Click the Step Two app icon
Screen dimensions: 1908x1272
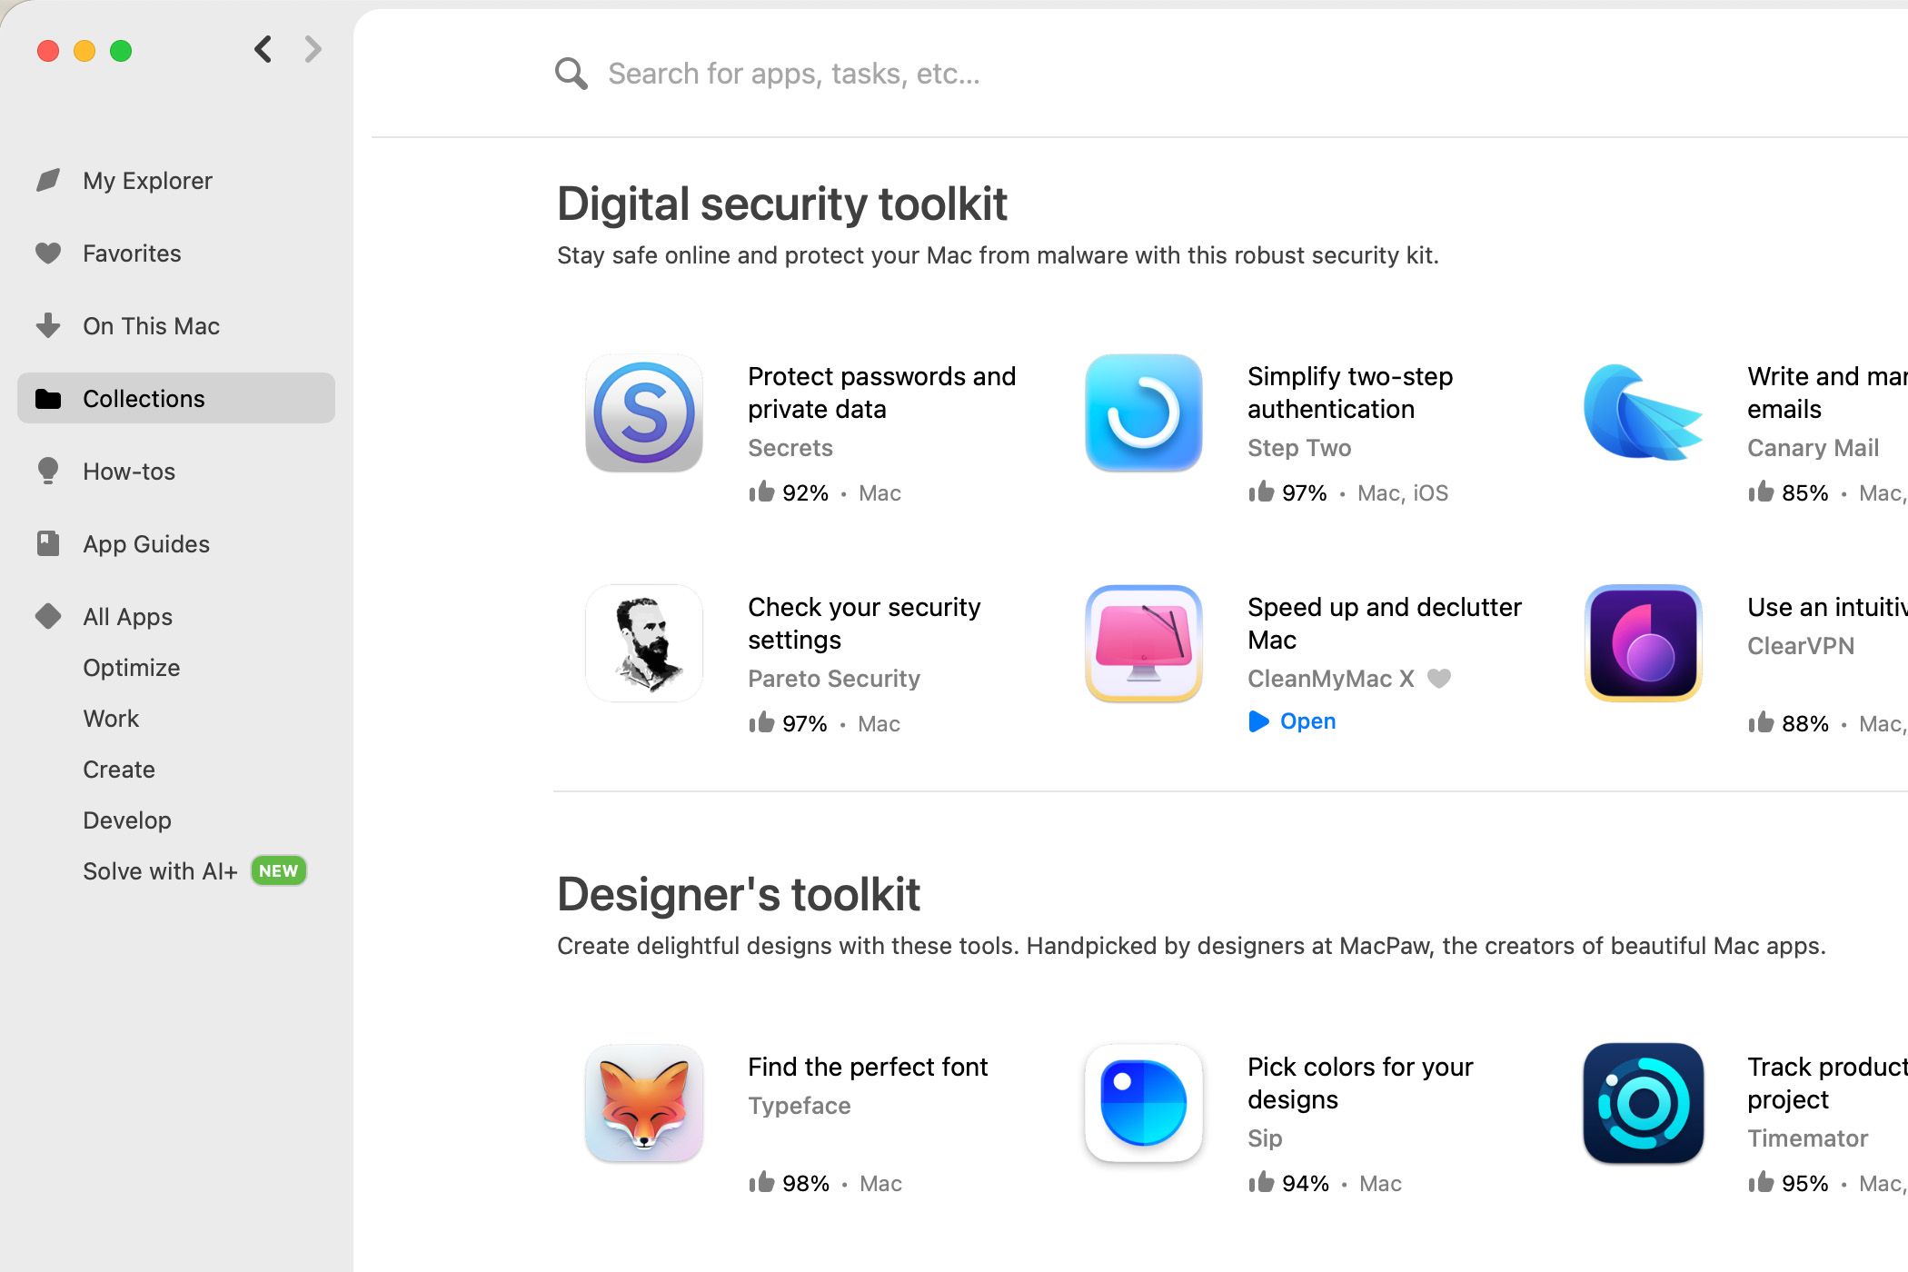(x=1144, y=412)
